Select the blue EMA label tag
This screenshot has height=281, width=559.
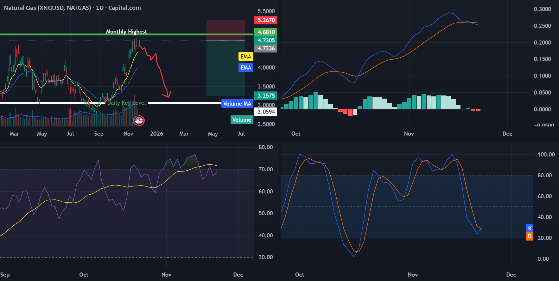coord(246,68)
